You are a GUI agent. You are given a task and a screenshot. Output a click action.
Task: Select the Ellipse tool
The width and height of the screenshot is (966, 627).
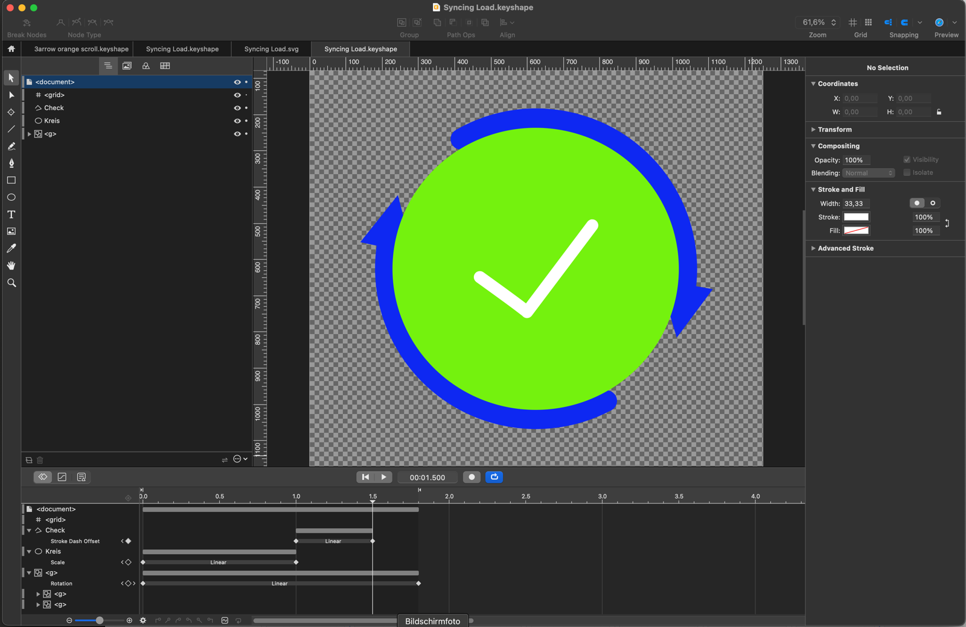(x=11, y=197)
